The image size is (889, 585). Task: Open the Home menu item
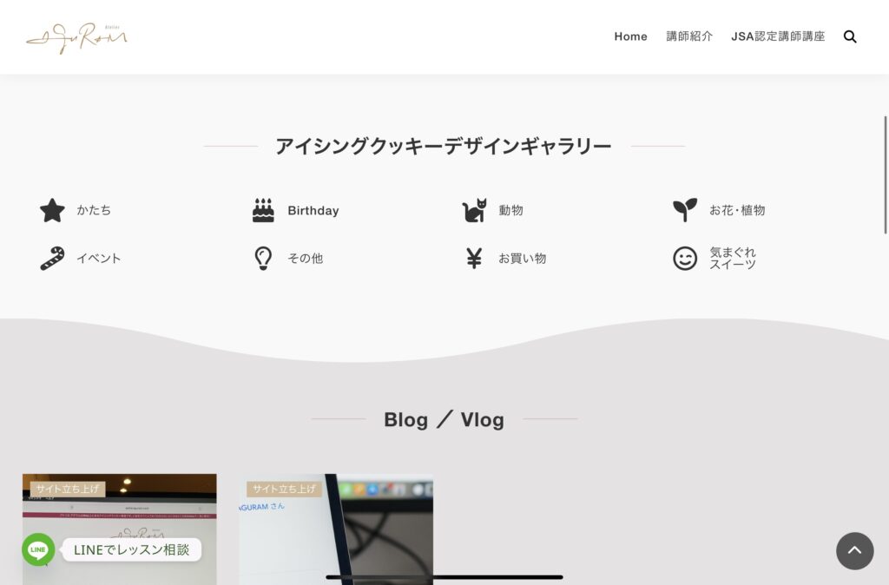(630, 36)
